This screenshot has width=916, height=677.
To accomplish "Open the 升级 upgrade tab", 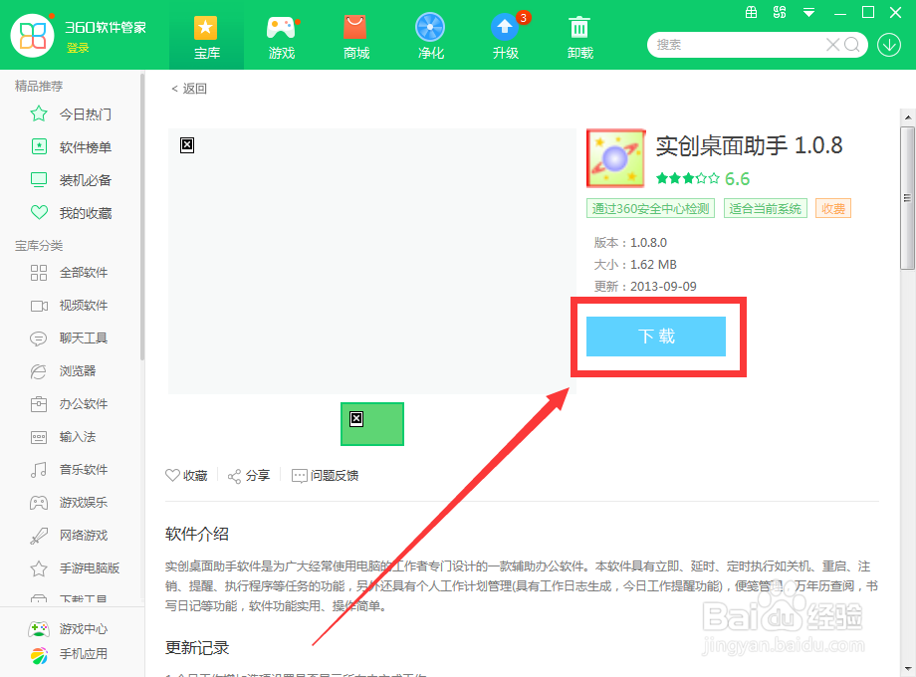I will click(x=506, y=36).
